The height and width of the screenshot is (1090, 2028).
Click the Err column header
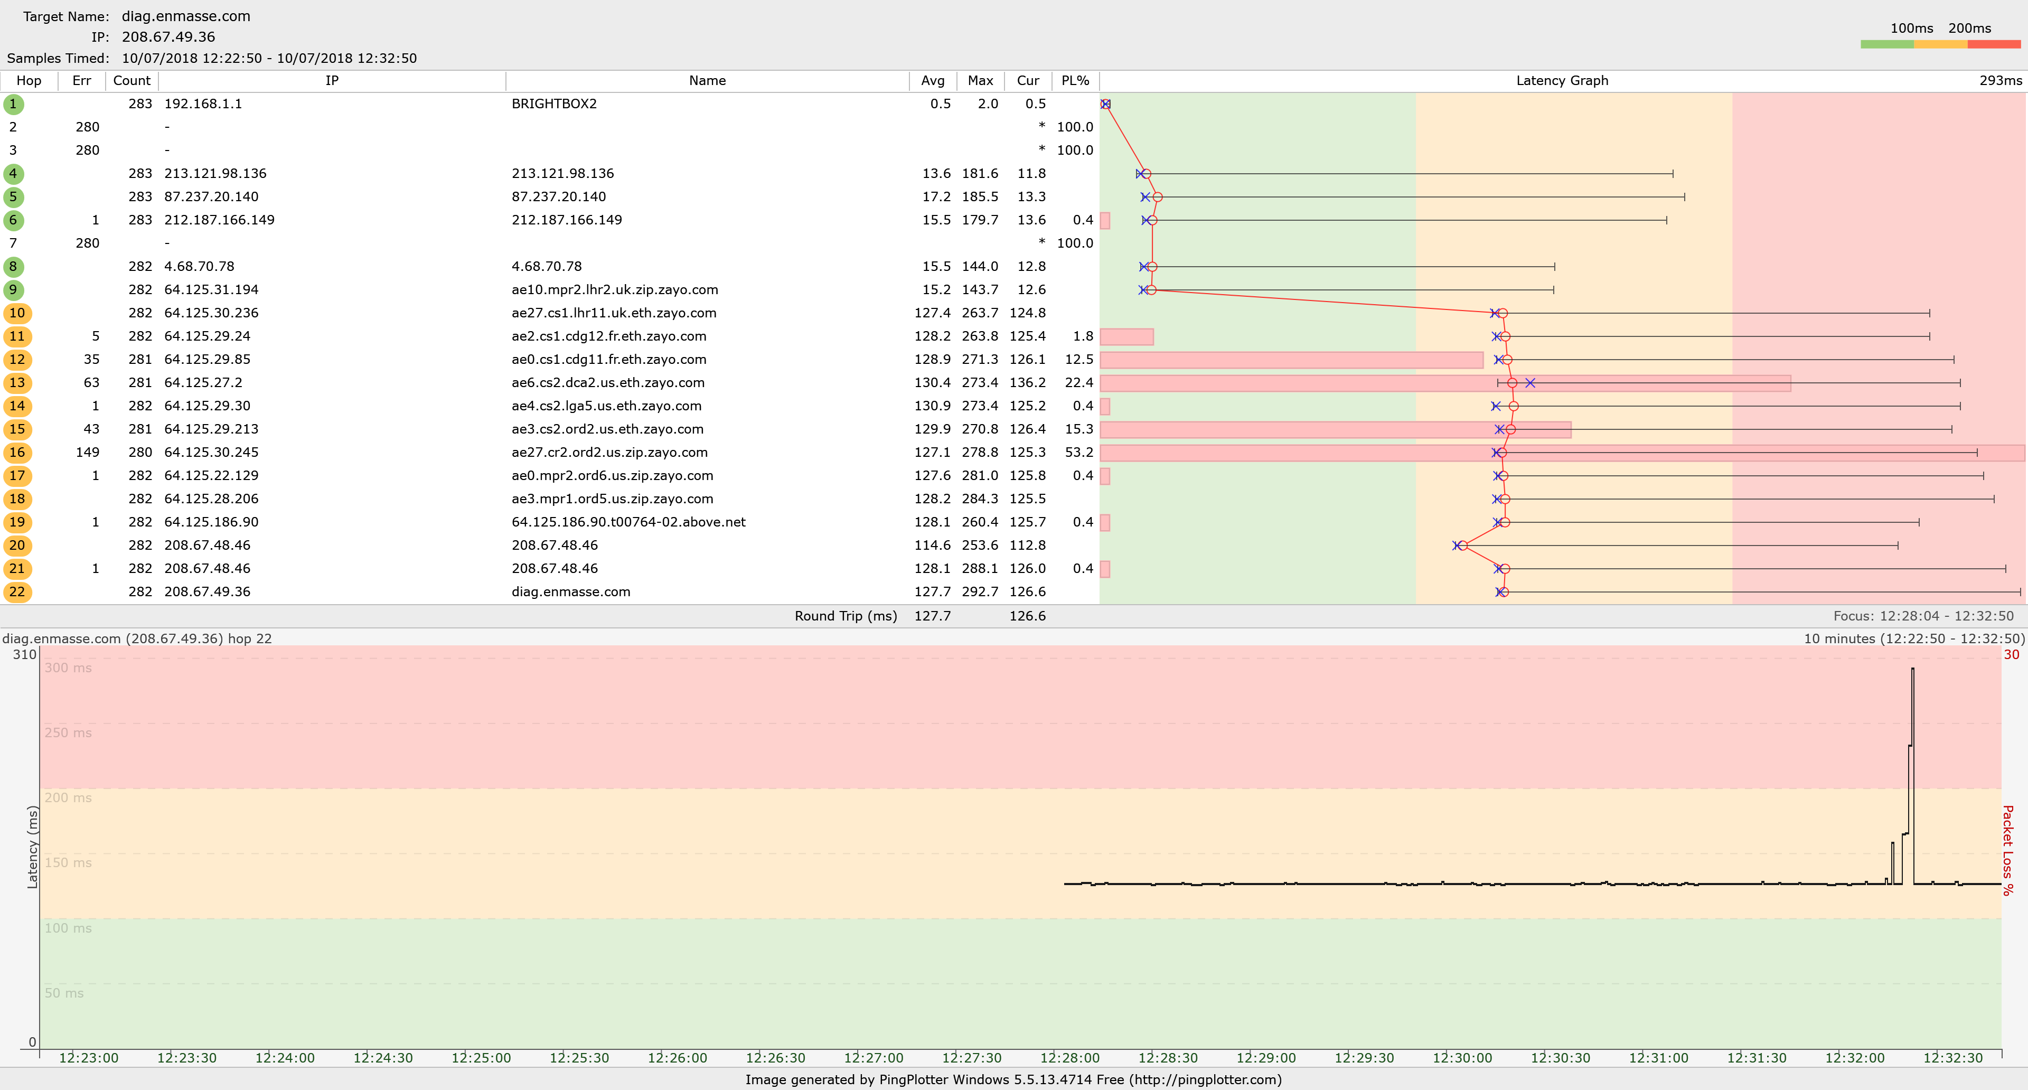click(x=81, y=80)
